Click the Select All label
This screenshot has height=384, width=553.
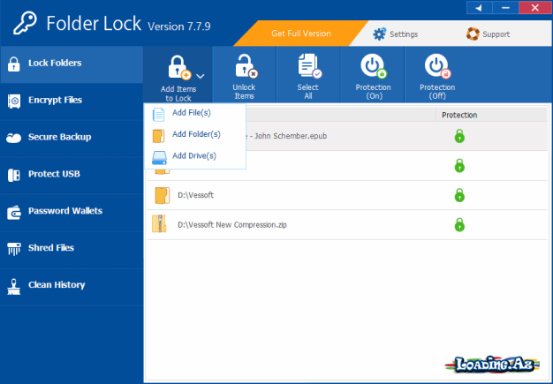(308, 92)
